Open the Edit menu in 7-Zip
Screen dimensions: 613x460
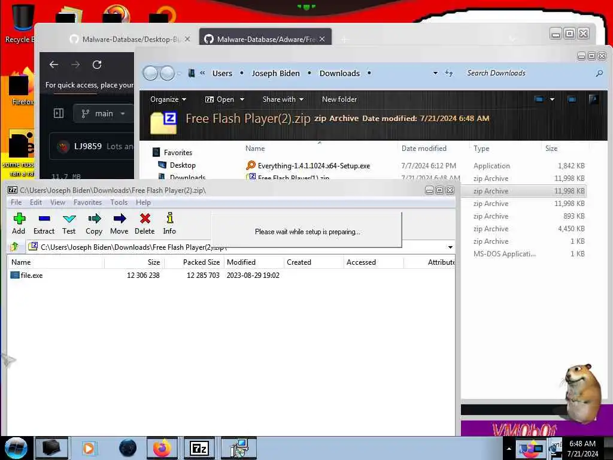point(35,202)
